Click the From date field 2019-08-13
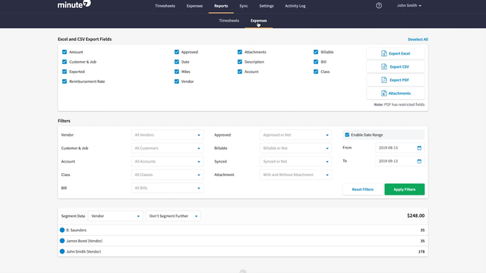 [400, 148]
